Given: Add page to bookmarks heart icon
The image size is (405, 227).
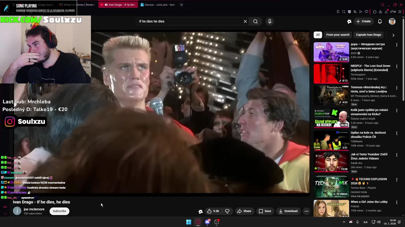Looking at the screenshot, I should [x=367, y=12].
